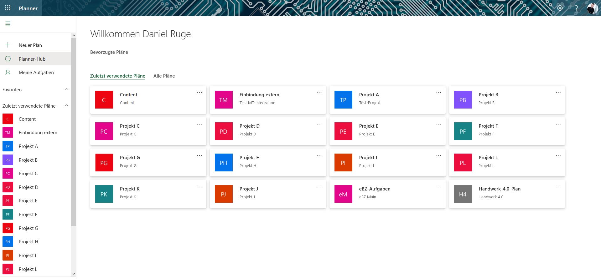The width and height of the screenshot is (601, 279).
Task: Open Projekt H title link on card
Action: [x=250, y=157]
